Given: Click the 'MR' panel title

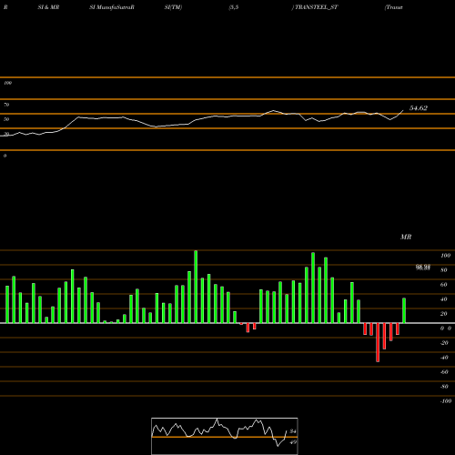Looking at the screenshot, I should coord(406,237).
